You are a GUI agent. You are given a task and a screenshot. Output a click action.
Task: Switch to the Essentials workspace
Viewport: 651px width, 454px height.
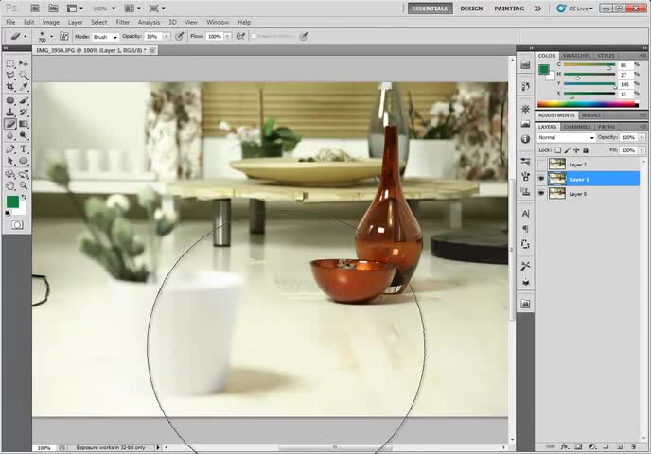click(431, 9)
